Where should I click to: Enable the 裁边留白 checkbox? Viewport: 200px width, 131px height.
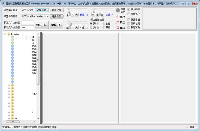coord(129,28)
